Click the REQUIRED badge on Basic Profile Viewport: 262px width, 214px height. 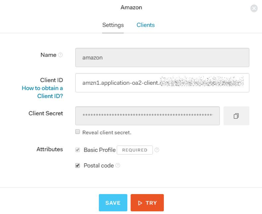coord(135,150)
